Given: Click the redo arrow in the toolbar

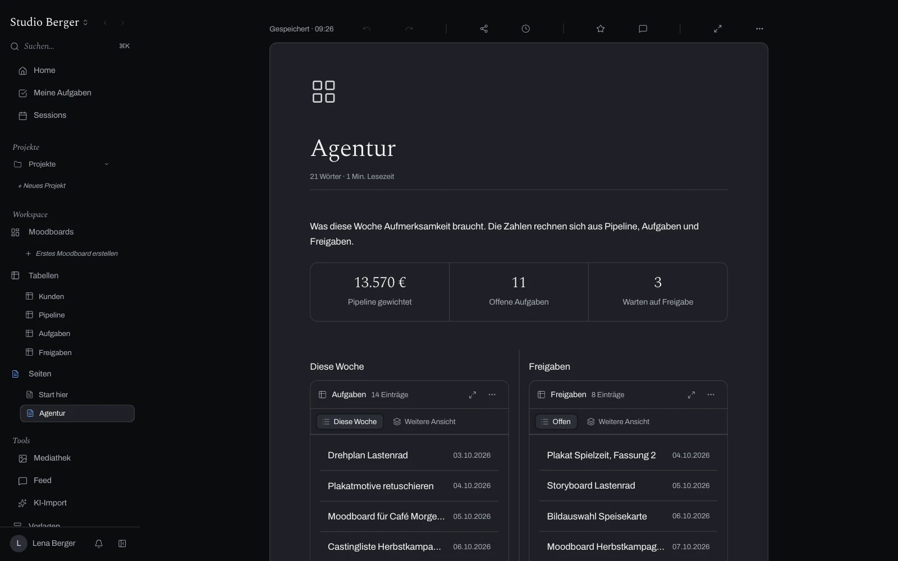Looking at the screenshot, I should point(409,29).
